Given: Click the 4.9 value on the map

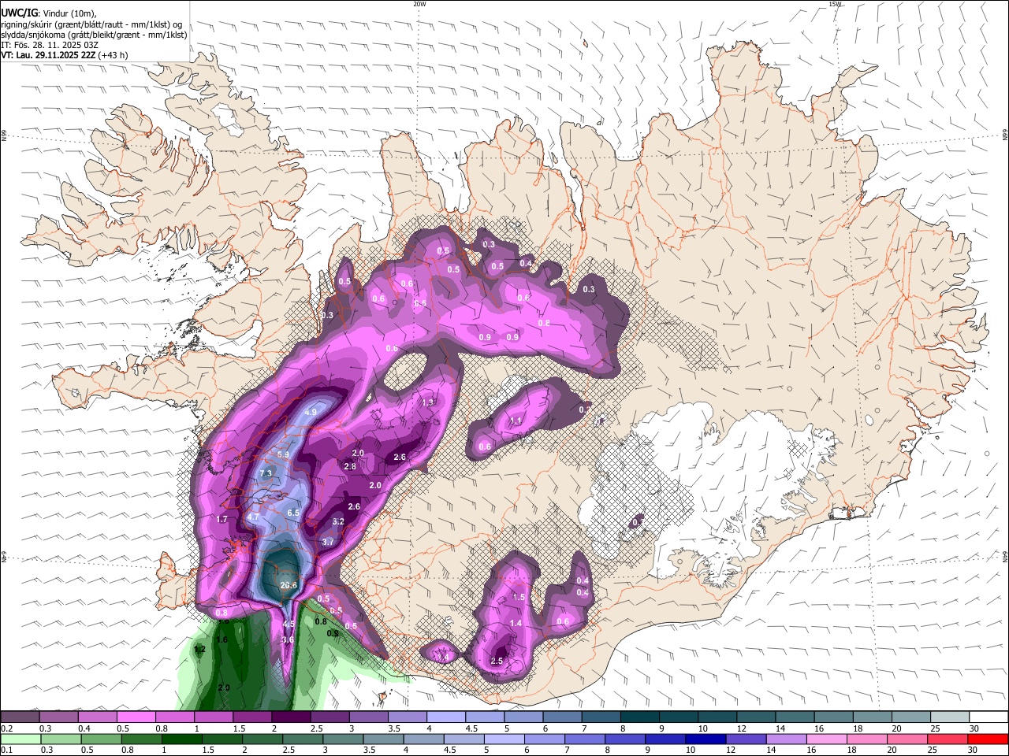Looking at the screenshot, I should pyautogui.click(x=311, y=412).
